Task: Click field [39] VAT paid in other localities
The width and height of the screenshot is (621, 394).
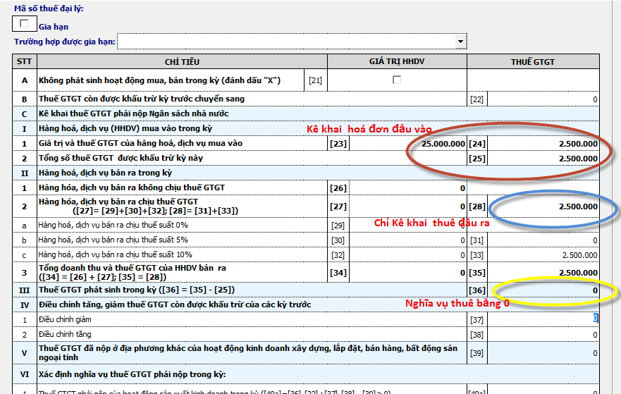Action: point(543,352)
